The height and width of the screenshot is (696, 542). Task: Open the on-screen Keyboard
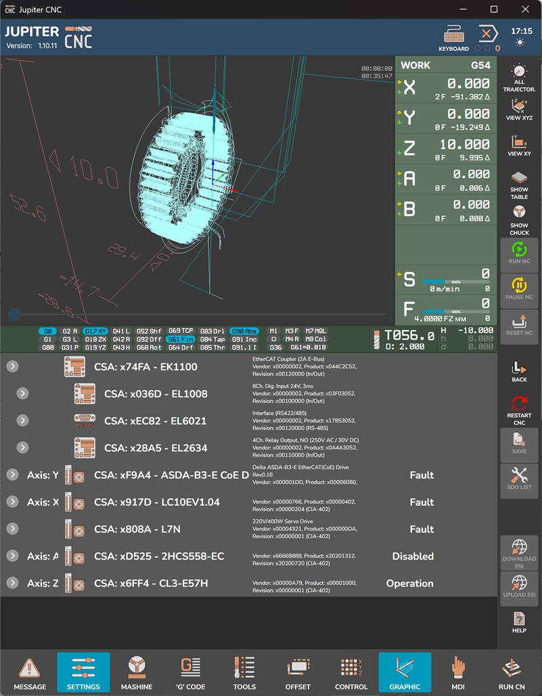pos(453,38)
